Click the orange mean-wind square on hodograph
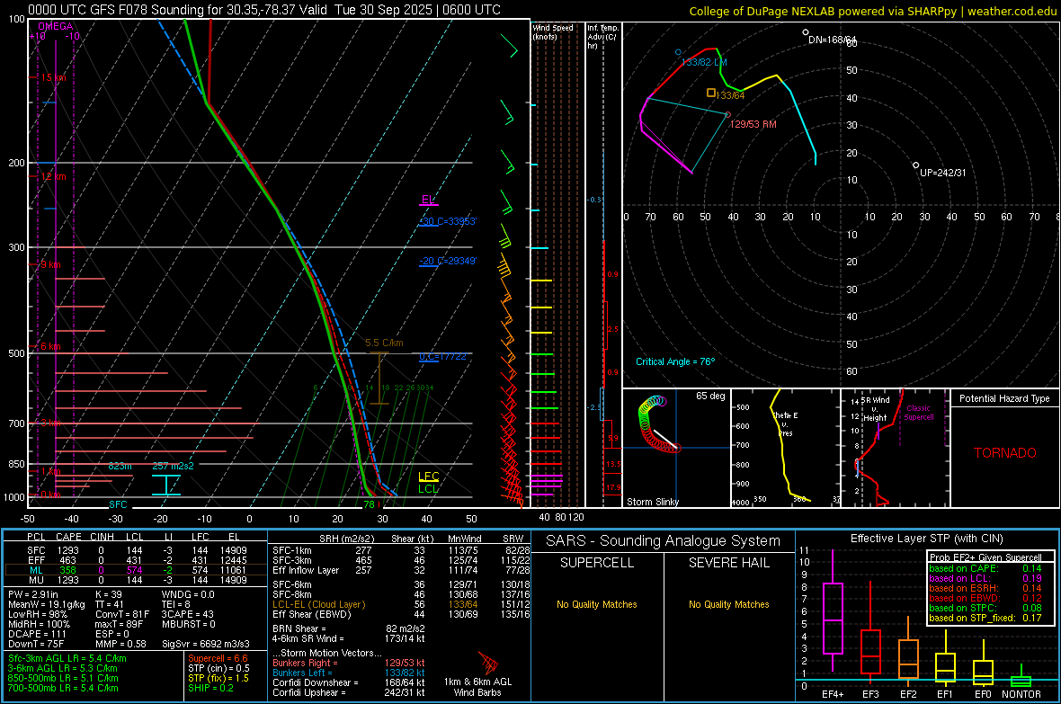The width and height of the screenshot is (1061, 704). tap(711, 93)
